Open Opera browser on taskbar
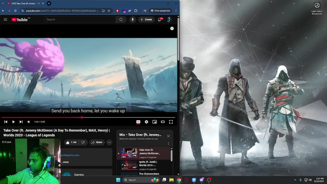Viewport: 327px width, 184px height. [186, 180]
